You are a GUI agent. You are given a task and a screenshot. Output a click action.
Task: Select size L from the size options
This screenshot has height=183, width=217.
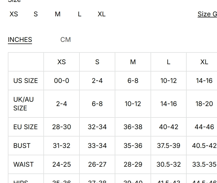[x=79, y=14]
